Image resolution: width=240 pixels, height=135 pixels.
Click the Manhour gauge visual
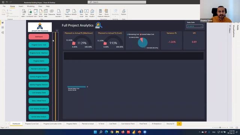click(x=78, y=40)
